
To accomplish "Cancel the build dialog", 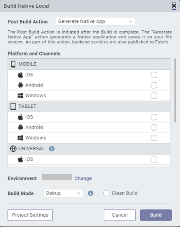I will point(120,215).
